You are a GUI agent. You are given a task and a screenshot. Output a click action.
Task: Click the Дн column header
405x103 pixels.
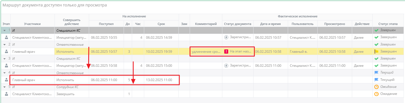[128, 24]
